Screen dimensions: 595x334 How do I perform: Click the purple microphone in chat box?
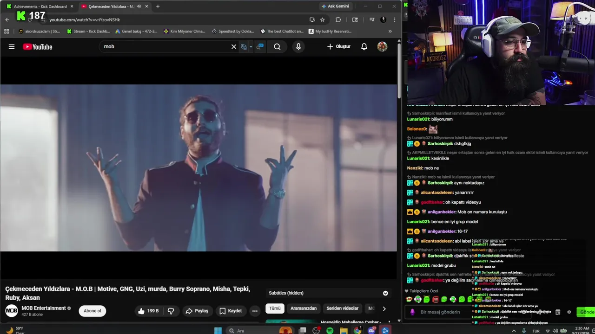[x=412, y=312]
